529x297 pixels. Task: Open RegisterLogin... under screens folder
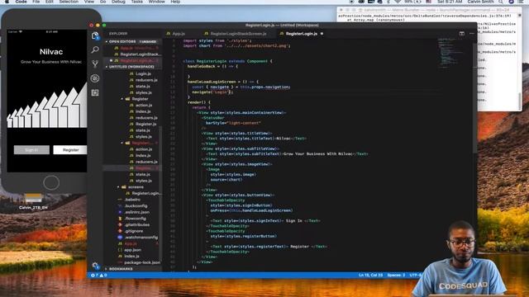(x=146, y=193)
